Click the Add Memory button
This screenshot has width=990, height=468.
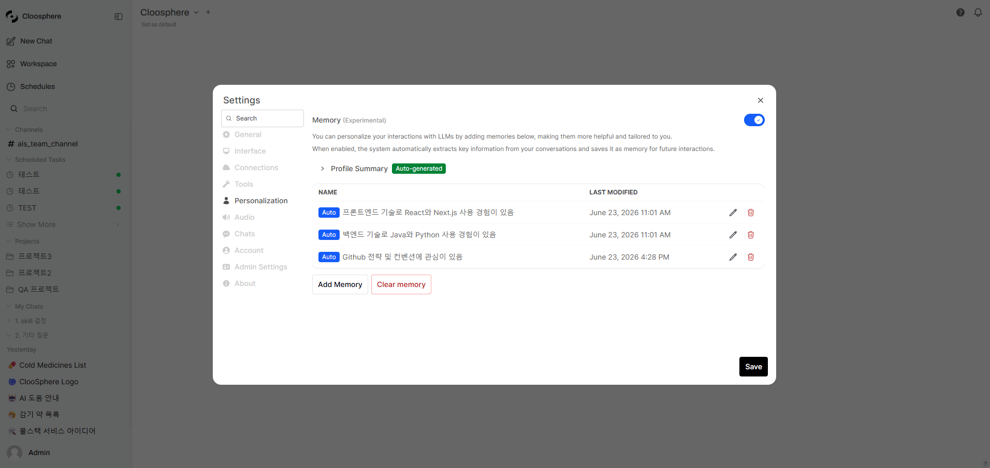tap(340, 284)
